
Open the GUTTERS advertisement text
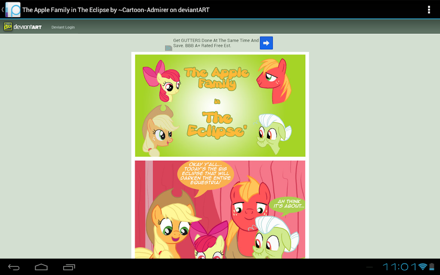click(216, 43)
